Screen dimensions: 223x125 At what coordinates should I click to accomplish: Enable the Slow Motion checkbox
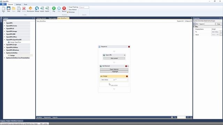pos(68,9)
